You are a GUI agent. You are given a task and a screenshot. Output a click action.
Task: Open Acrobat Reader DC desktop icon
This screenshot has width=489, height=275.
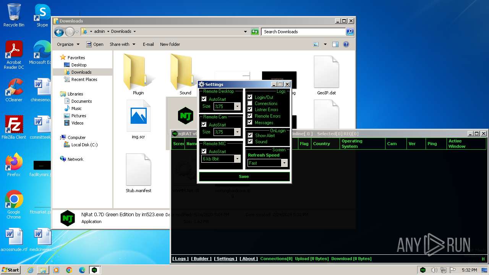click(x=14, y=55)
